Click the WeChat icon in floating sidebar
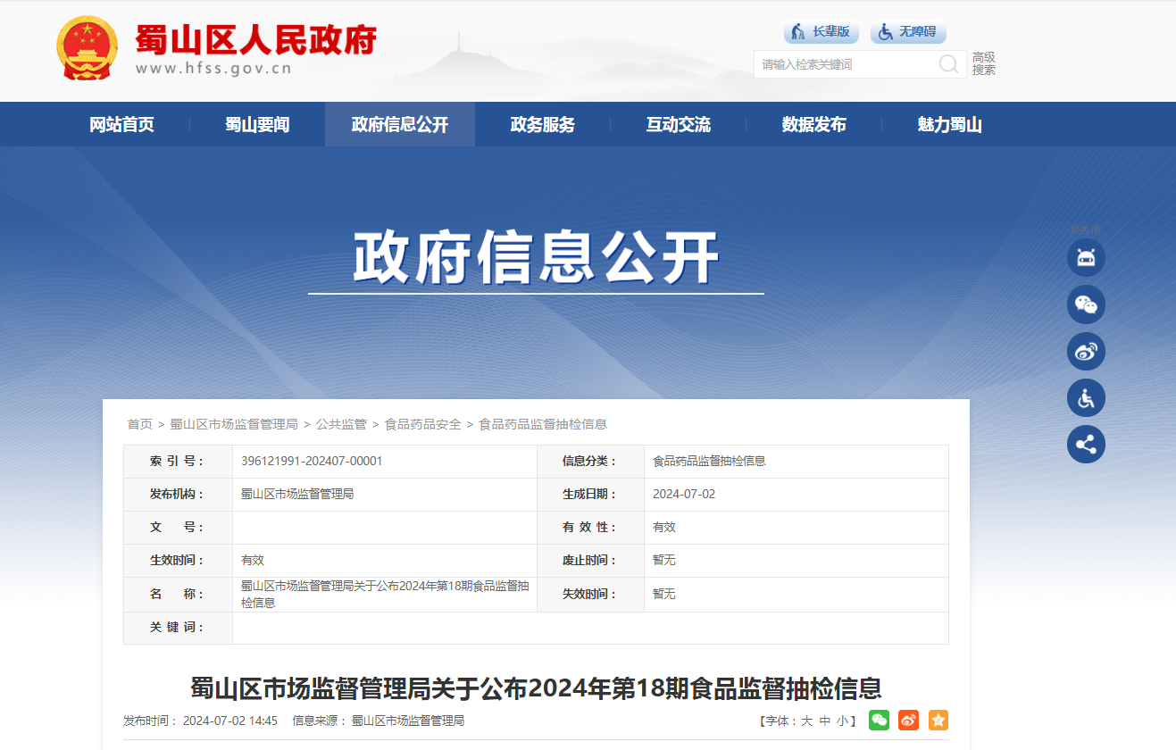The height and width of the screenshot is (750, 1176). tap(1086, 304)
